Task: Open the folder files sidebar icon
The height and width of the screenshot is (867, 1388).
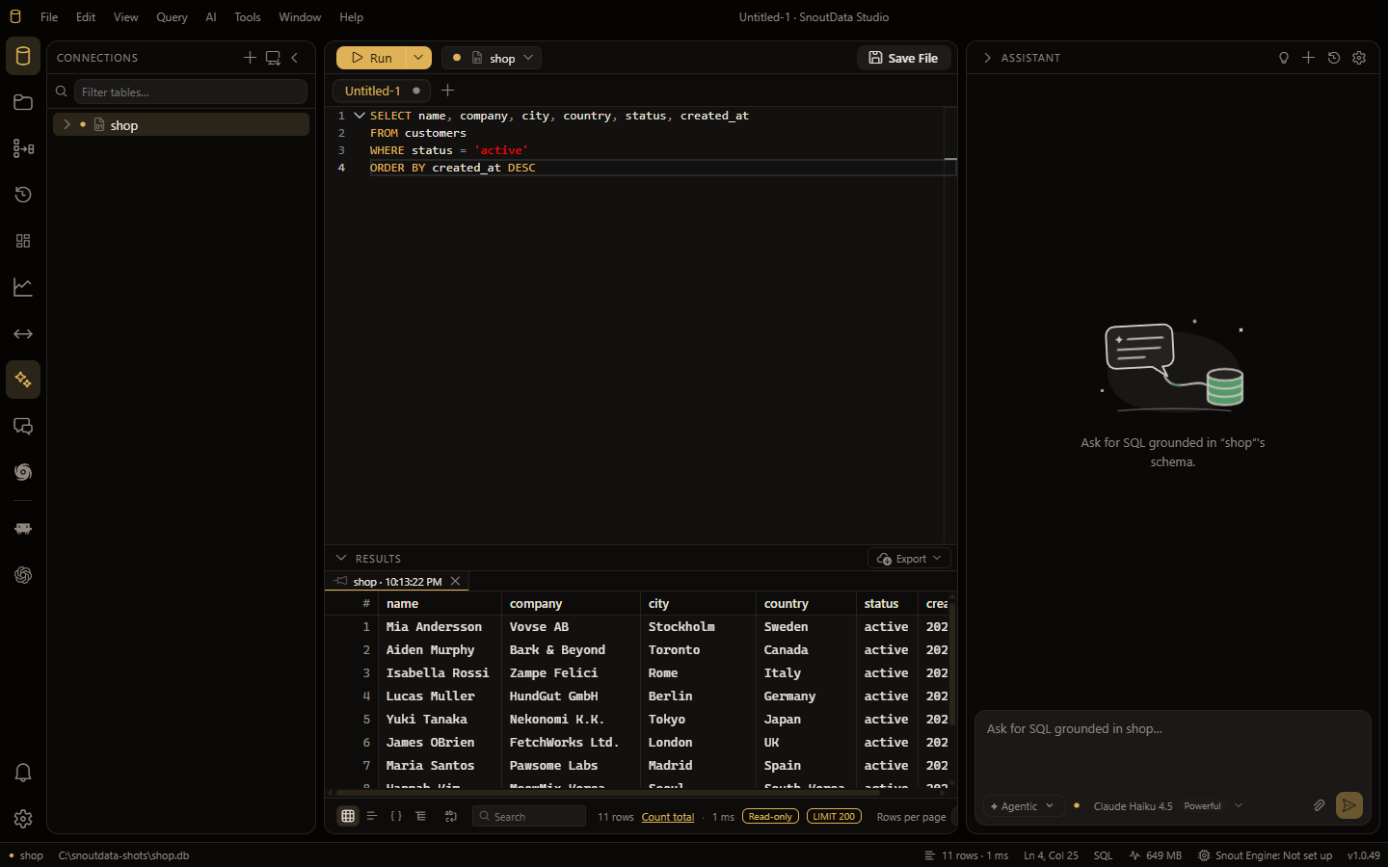Action: point(23,102)
